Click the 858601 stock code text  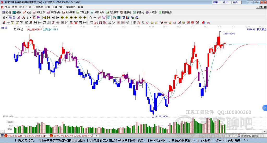point(251,30)
